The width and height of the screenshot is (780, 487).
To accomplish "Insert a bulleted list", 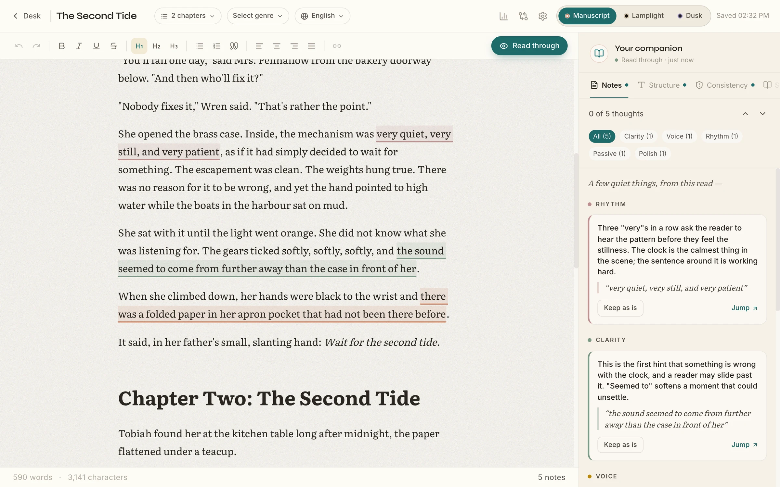I will [x=199, y=46].
